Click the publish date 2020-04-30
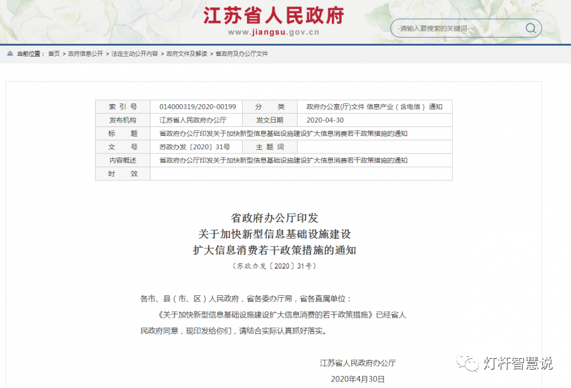This screenshot has width=571, height=388. tap(324, 119)
